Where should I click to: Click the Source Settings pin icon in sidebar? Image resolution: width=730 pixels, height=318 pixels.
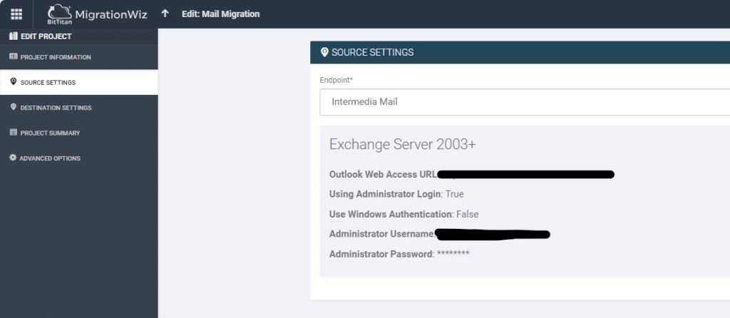(13, 82)
